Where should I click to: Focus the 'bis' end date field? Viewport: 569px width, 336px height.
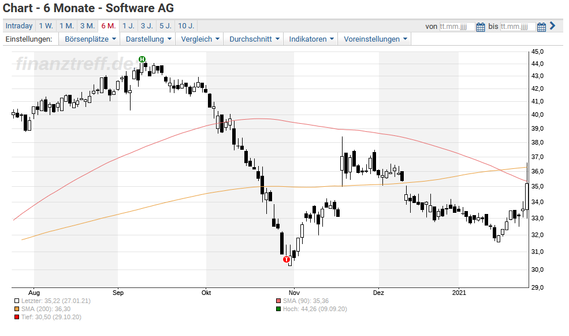[x=518, y=27]
